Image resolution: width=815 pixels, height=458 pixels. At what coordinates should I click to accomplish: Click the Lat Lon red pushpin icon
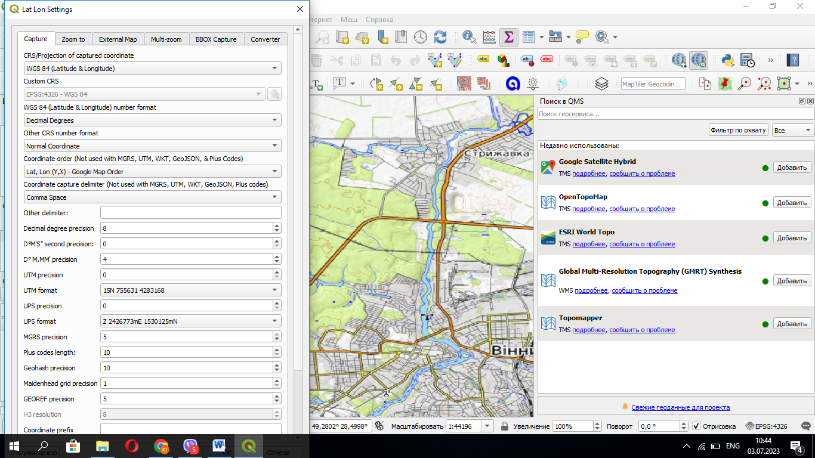[x=725, y=84]
